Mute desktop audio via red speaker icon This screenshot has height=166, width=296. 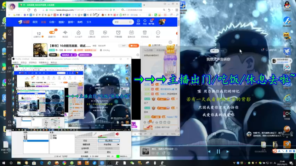pos(117,134)
